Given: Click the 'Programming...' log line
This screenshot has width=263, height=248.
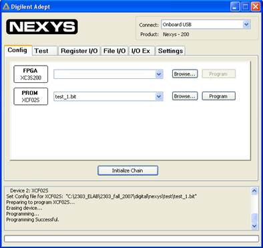Looking at the screenshot, I should pyautogui.click(x=23, y=214).
